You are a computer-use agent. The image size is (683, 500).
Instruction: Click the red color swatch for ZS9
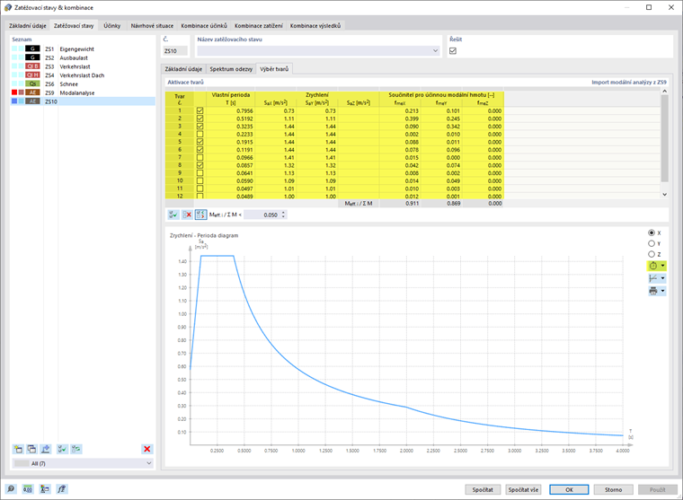14,92
